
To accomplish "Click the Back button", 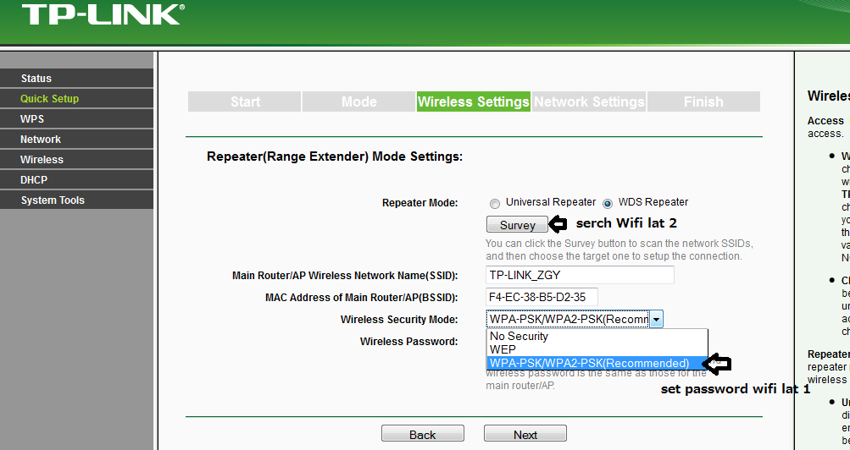I will click(x=422, y=434).
